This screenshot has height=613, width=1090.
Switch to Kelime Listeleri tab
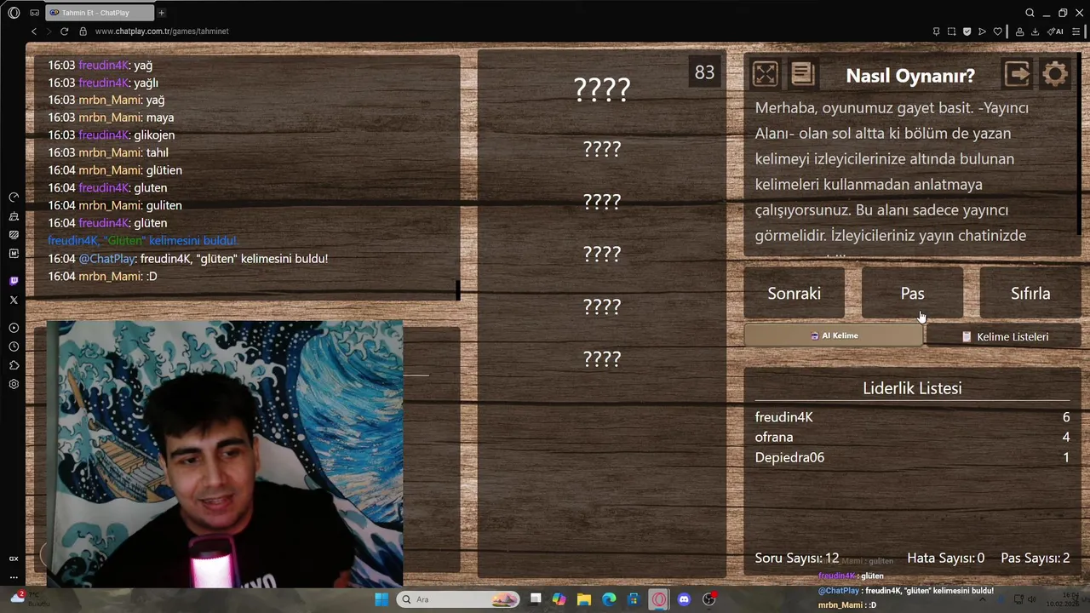[1004, 336]
